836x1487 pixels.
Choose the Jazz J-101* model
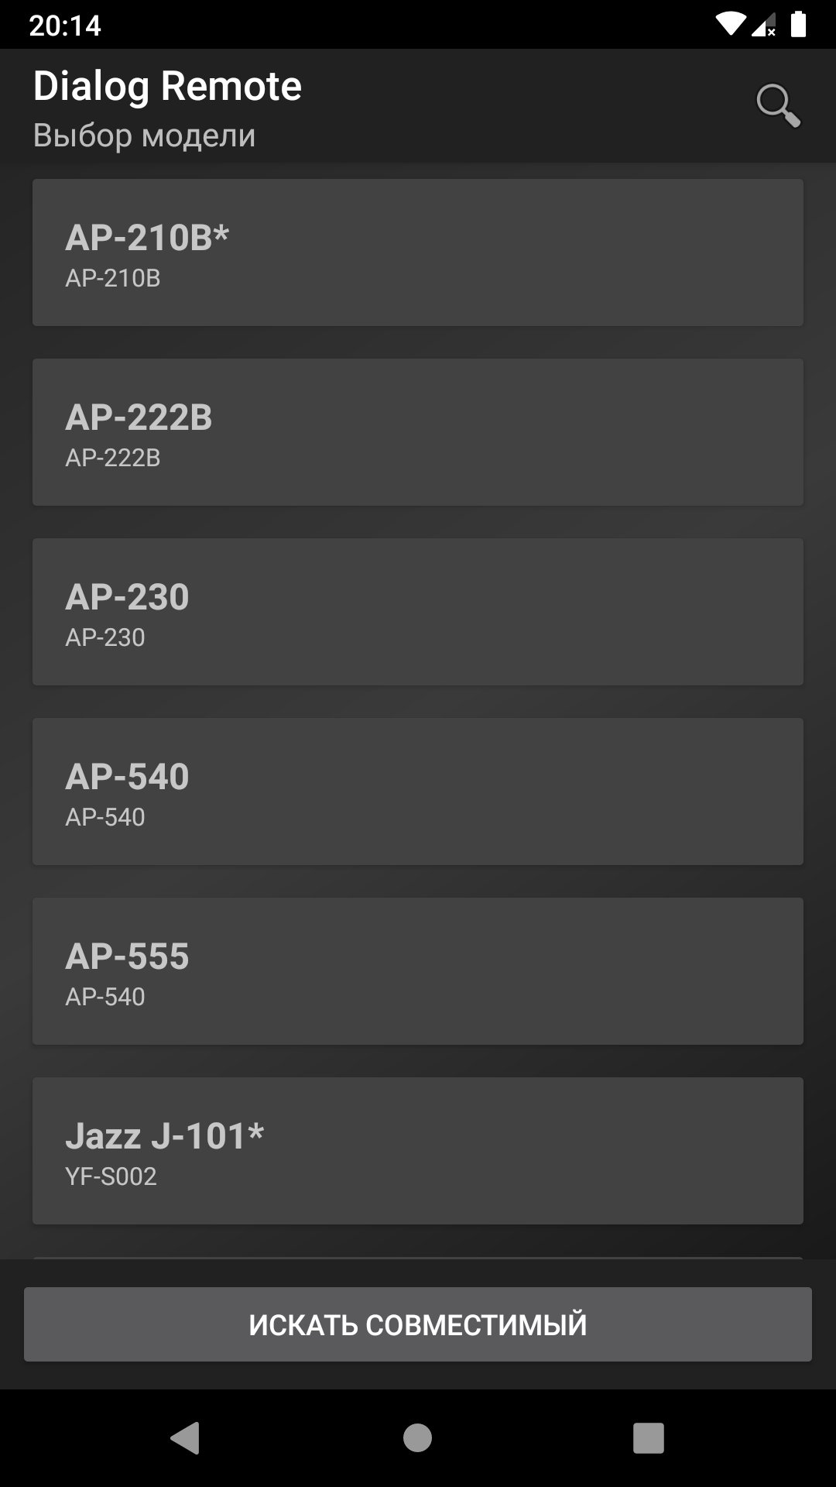click(x=418, y=1151)
